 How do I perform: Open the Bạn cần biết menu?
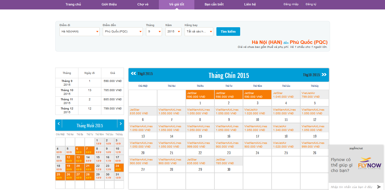coord(214,4)
